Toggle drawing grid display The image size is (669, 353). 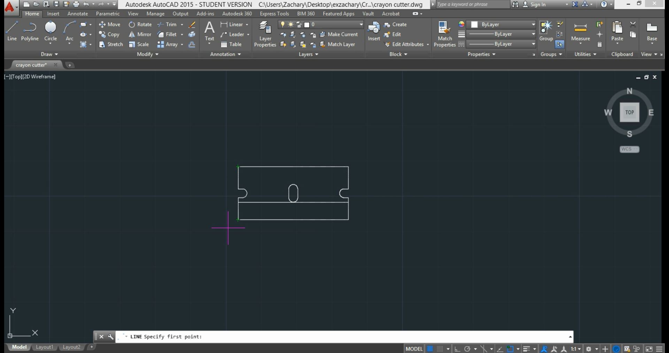(x=430, y=349)
